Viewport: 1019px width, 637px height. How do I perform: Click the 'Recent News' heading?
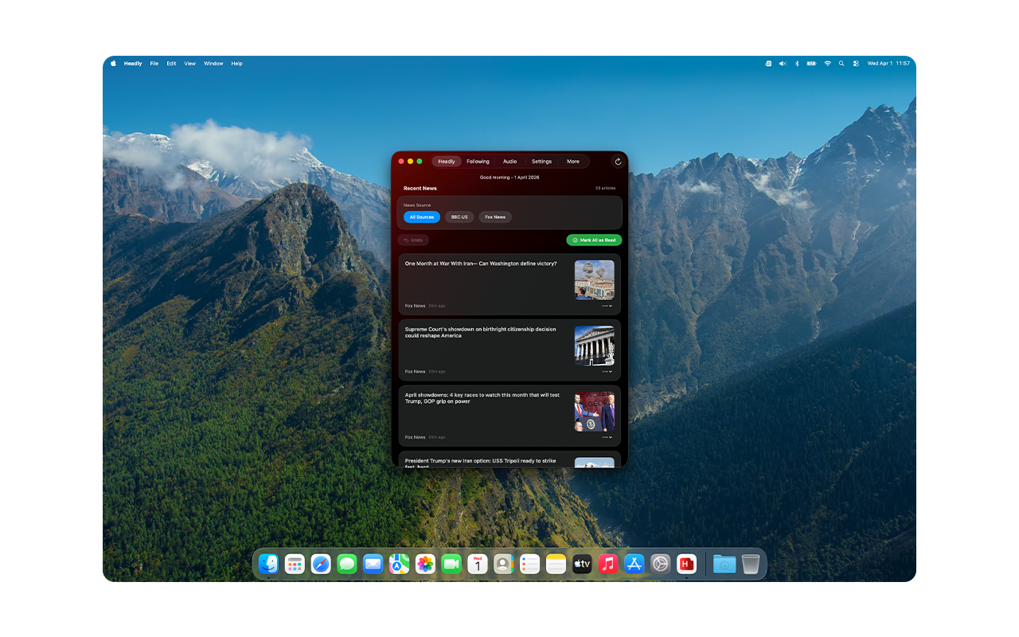(x=420, y=189)
